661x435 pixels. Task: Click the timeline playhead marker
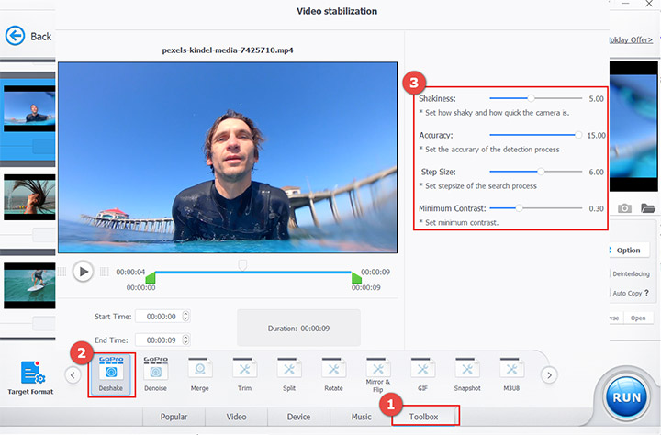coord(242,265)
